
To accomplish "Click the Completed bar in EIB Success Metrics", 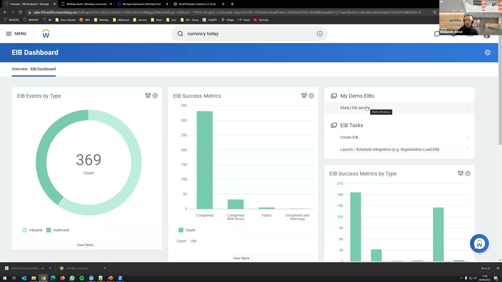I will pyautogui.click(x=205, y=160).
